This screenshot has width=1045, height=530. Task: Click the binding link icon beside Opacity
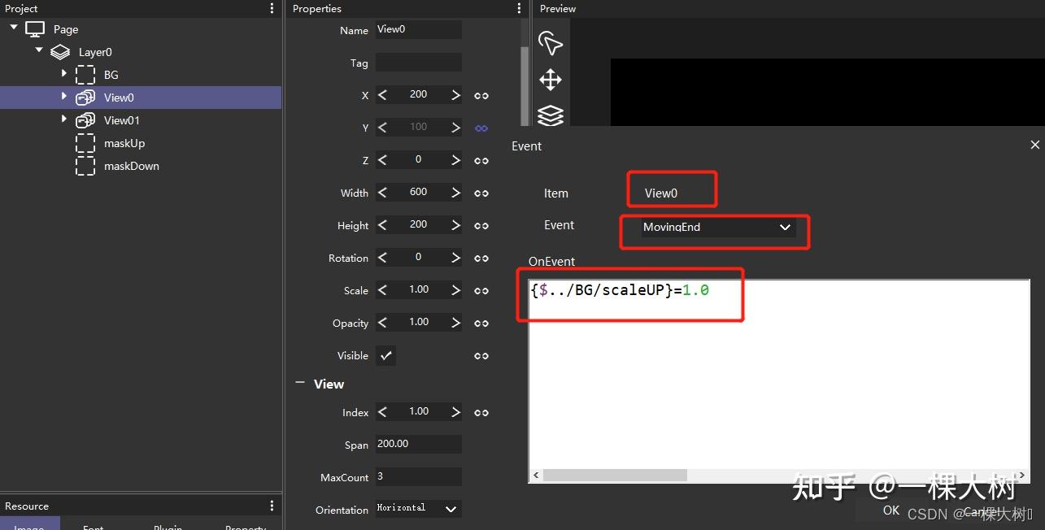click(481, 323)
